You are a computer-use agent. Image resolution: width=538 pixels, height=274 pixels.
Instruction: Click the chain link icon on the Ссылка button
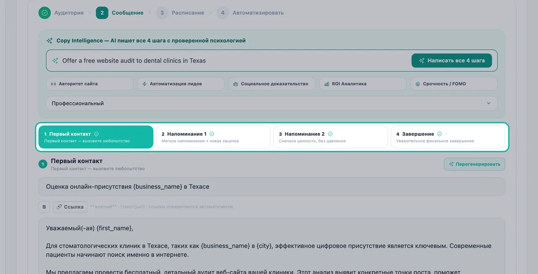pos(59,207)
